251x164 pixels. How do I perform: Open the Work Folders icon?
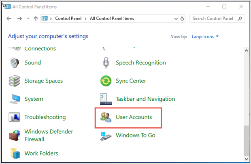coord(15,154)
